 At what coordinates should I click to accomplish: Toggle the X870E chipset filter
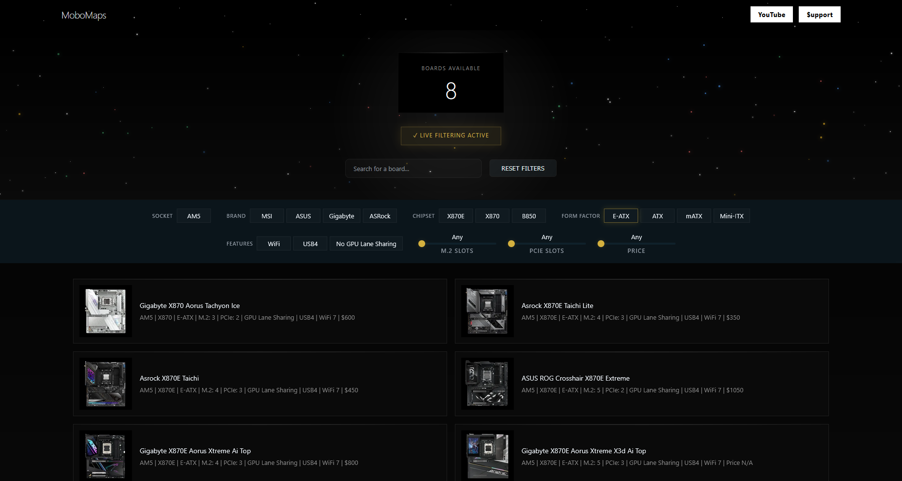456,216
